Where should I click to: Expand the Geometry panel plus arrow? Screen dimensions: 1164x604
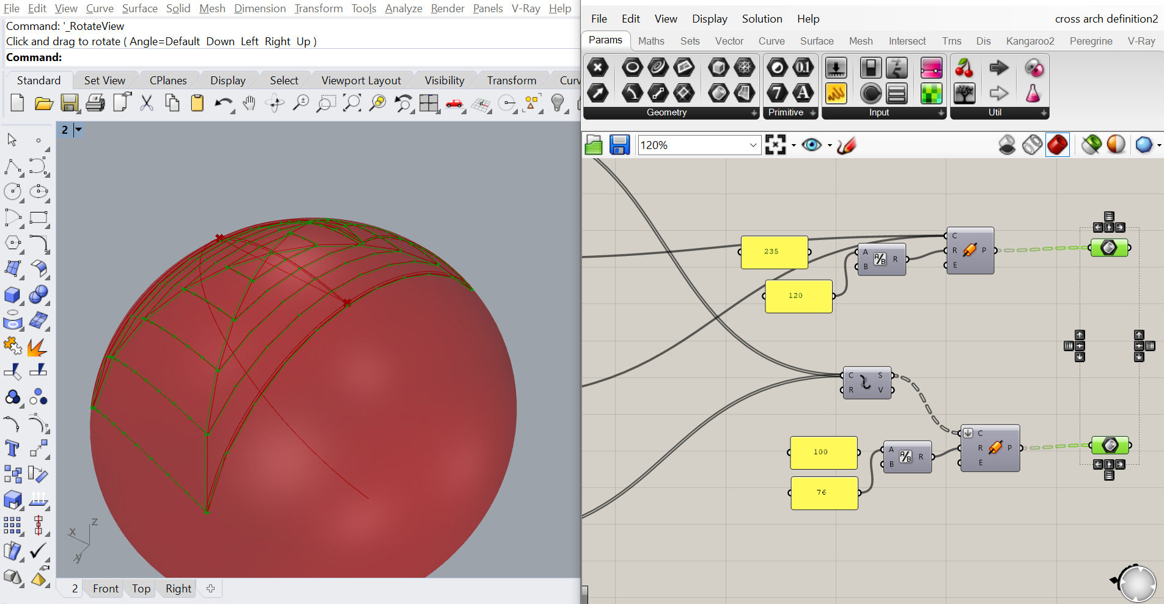pyautogui.click(x=754, y=113)
